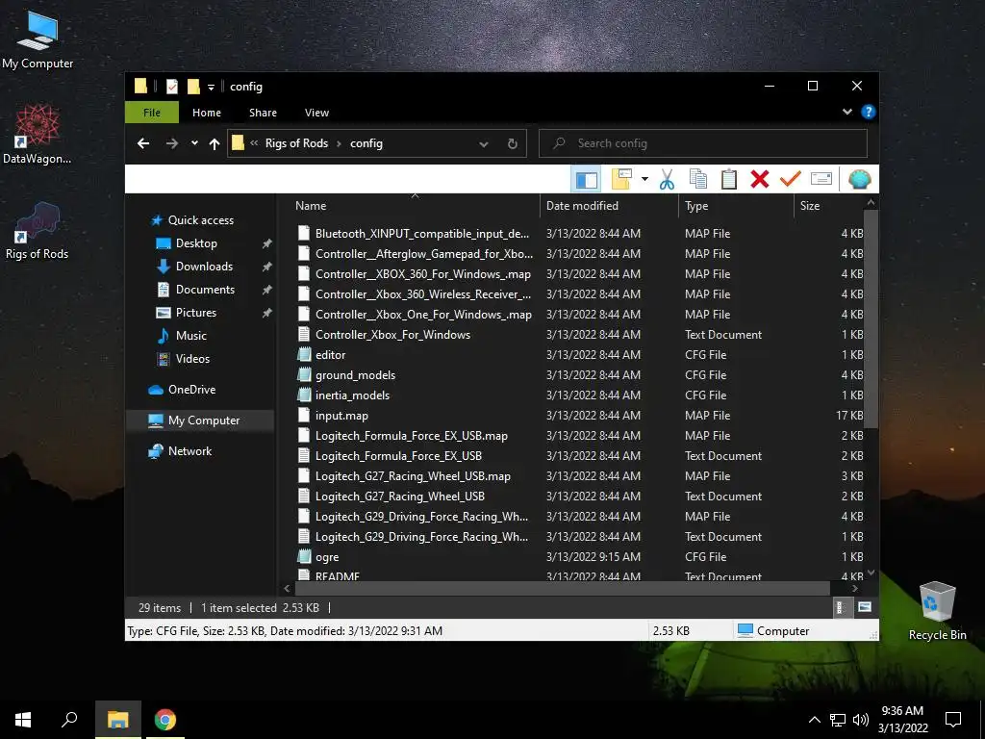Open the folder options dropdown arrow
This screenshot has width=985, height=739.
(x=644, y=180)
